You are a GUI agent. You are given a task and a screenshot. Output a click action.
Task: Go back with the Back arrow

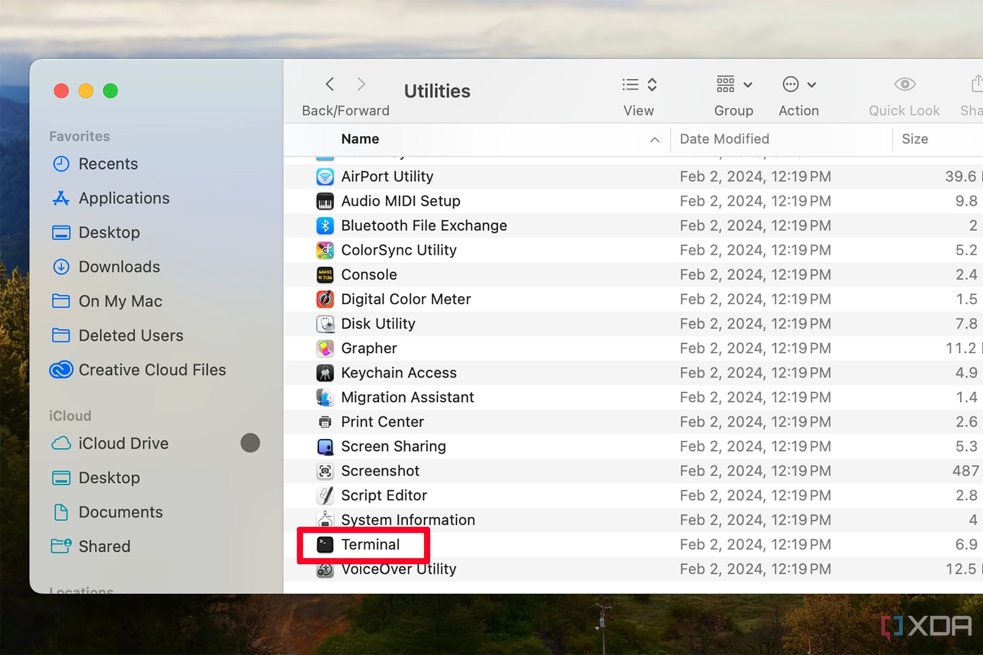pyautogui.click(x=330, y=84)
